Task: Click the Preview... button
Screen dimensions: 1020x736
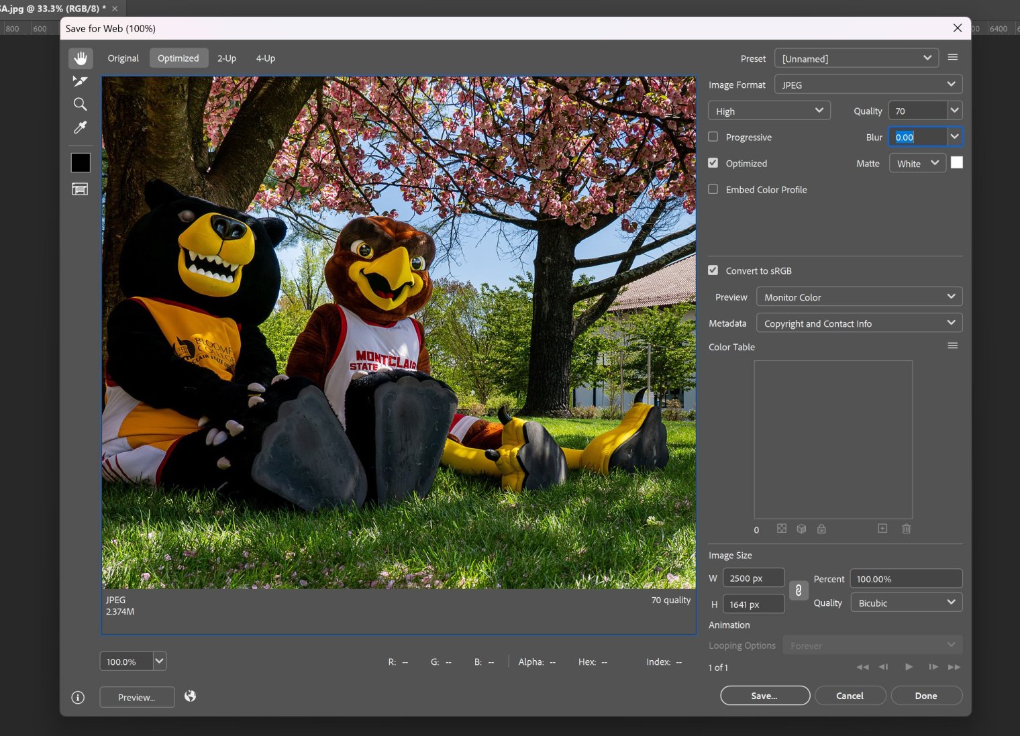Action: (137, 697)
